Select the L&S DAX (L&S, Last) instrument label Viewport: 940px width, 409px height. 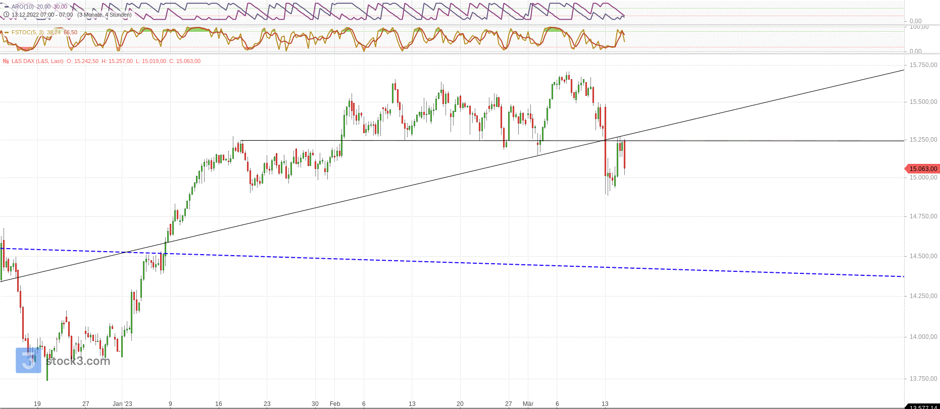(37, 61)
